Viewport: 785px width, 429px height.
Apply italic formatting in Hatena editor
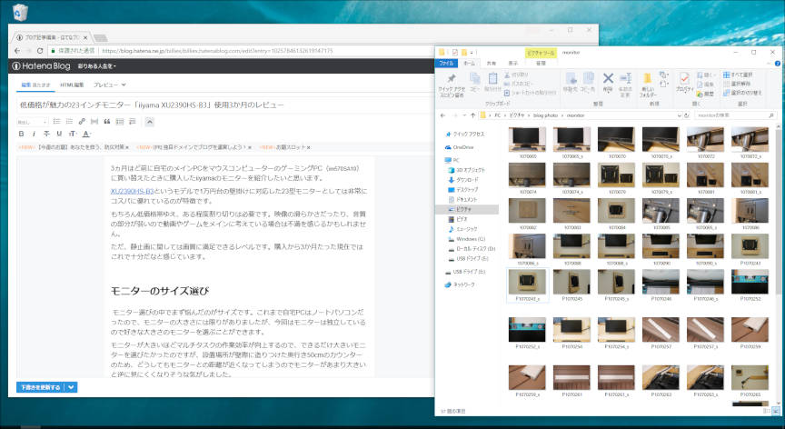coord(34,134)
